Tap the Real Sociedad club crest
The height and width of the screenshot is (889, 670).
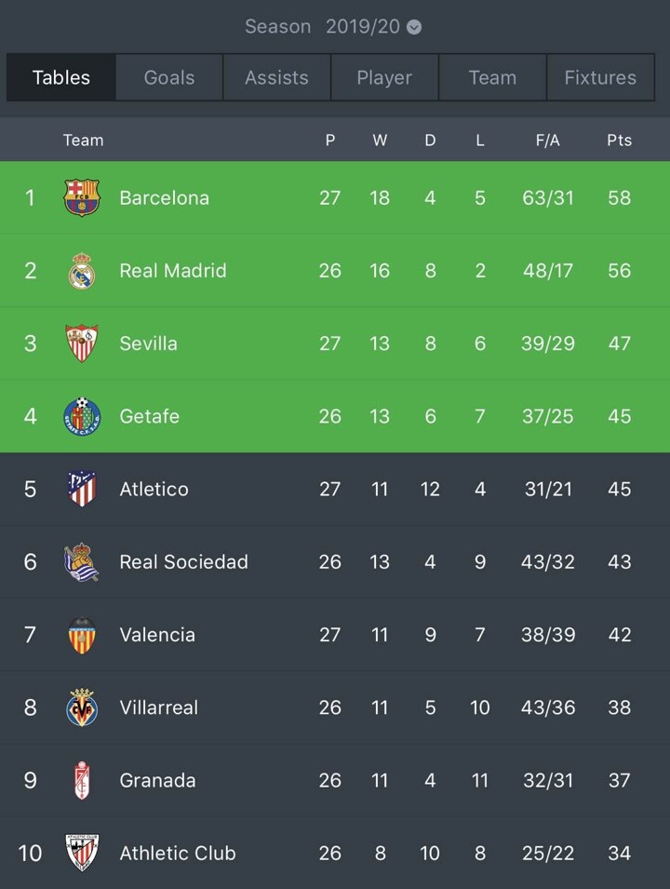point(82,562)
